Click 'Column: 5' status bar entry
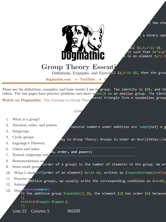 click(40, 211)
